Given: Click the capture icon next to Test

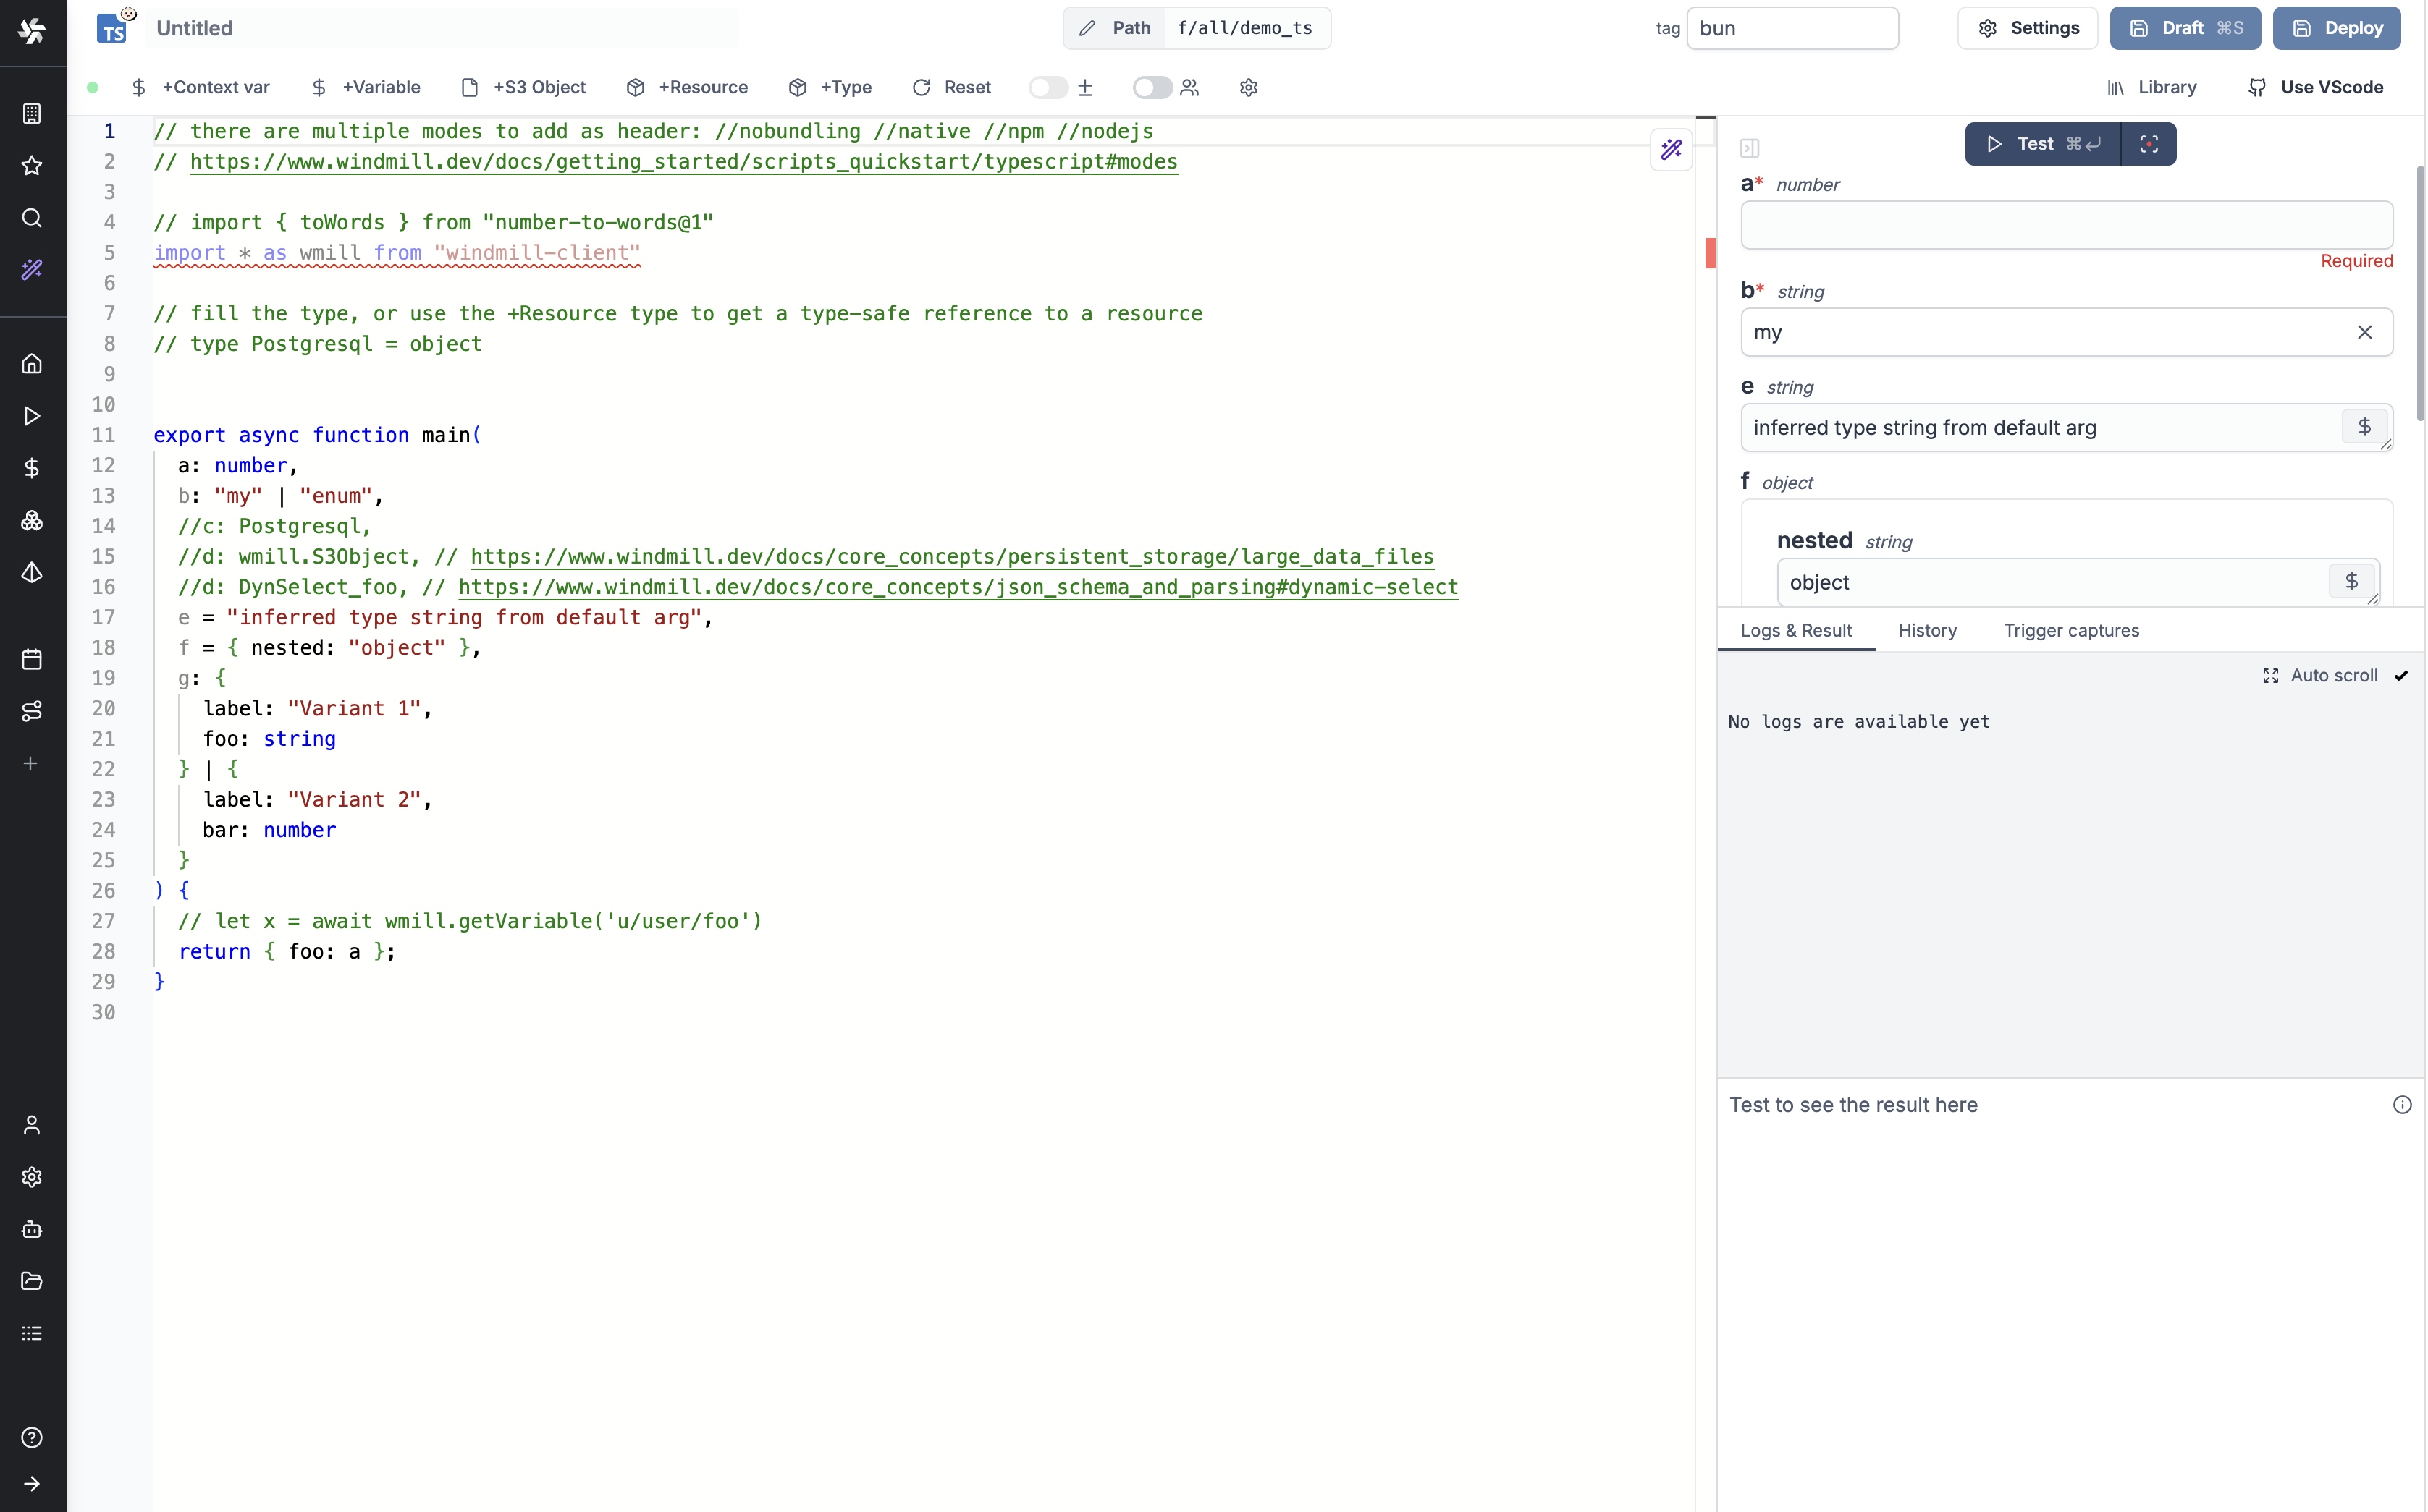Looking at the screenshot, I should (x=2148, y=144).
